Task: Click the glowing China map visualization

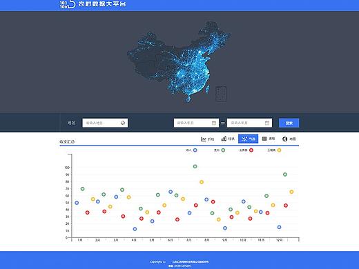Action: (178, 62)
